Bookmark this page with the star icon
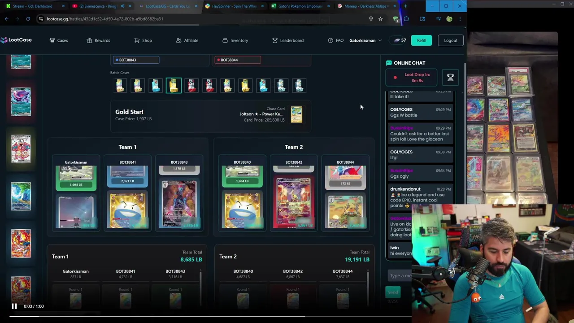Viewport: 574px width, 323px height. pyautogui.click(x=380, y=19)
